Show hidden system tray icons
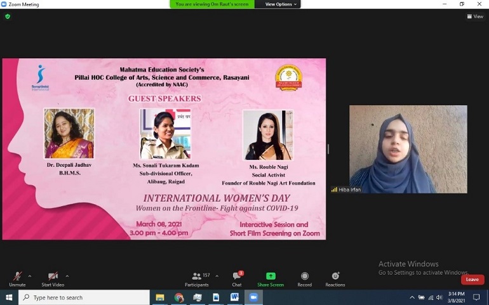Screen dimensions: 489x305 pos(412,297)
